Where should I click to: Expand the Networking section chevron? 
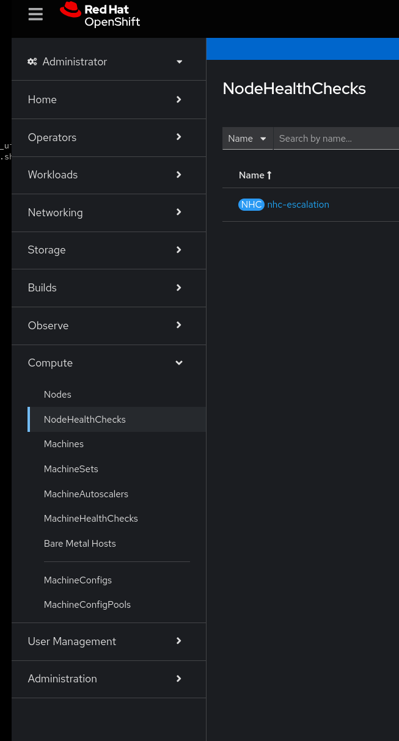(x=179, y=213)
